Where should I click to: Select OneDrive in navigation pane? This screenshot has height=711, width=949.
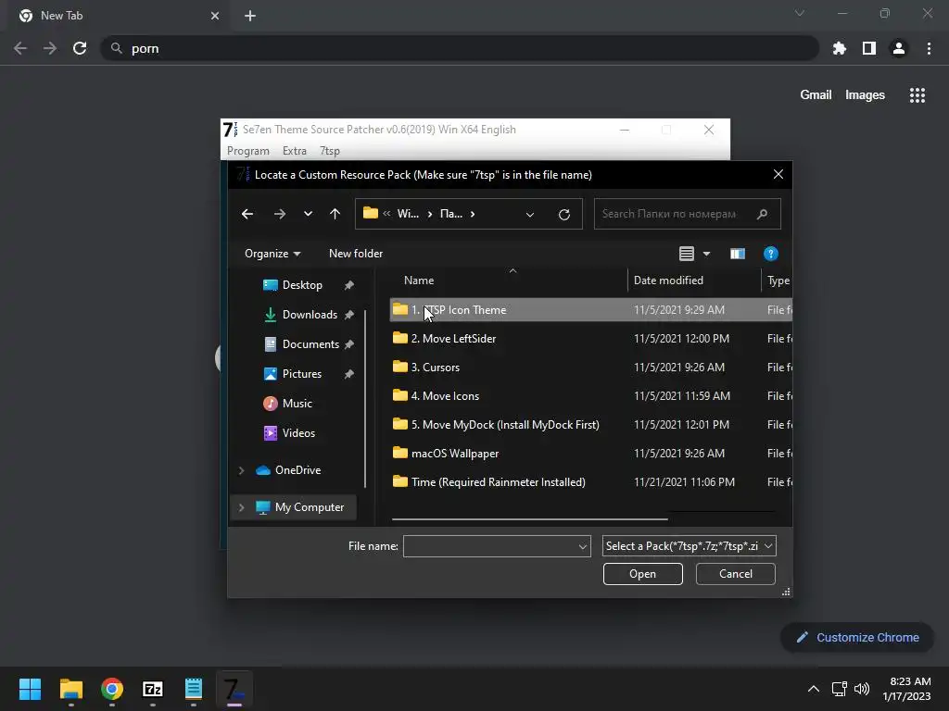297,469
